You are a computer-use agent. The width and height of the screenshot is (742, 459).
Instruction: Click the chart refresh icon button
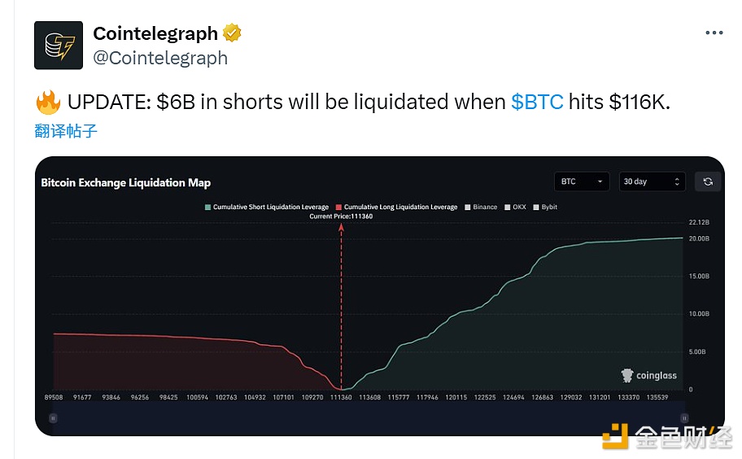point(708,181)
